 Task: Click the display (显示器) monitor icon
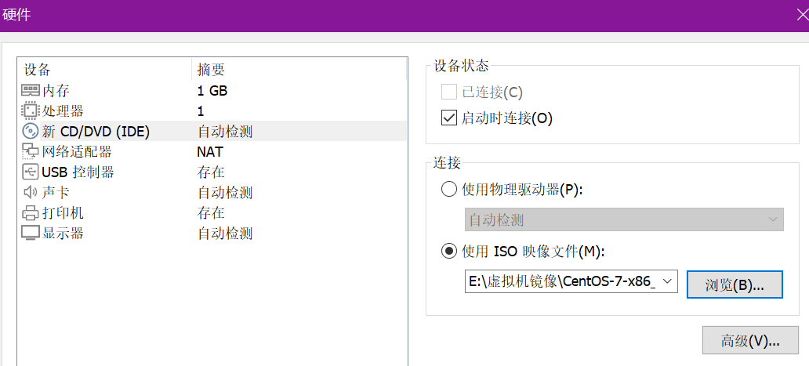[x=31, y=234]
